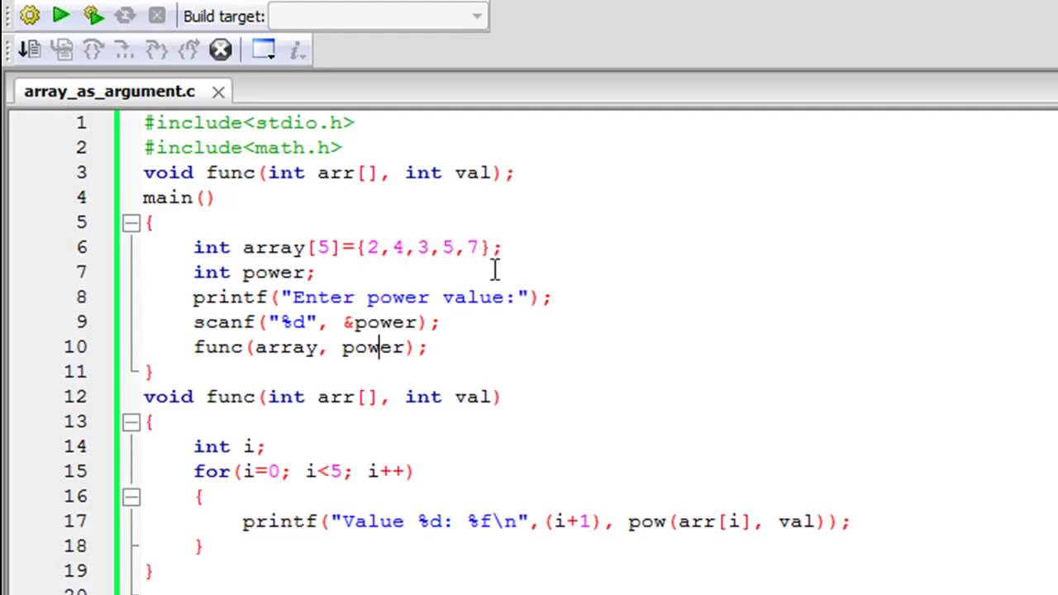Click the func(array, power) call line

[x=310, y=346]
